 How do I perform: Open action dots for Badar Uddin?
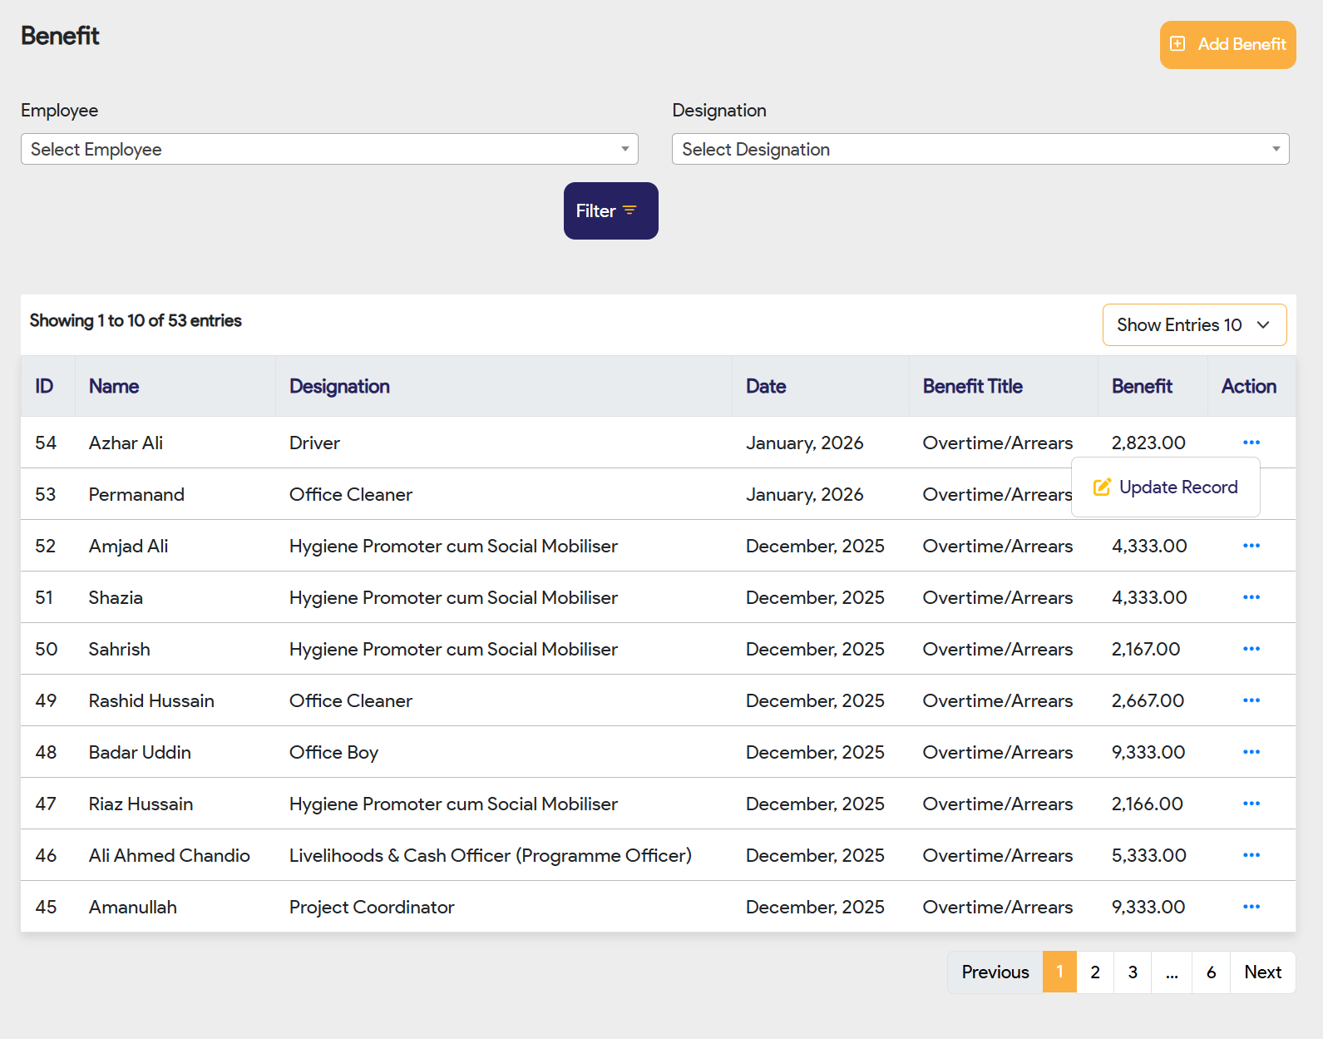[x=1251, y=752]
